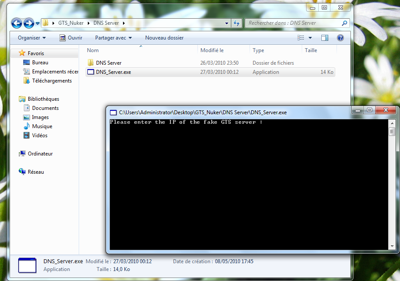Screen dimensions: 400x281
Task: Click the console window title bar icon
Action: tap(113, 112)
